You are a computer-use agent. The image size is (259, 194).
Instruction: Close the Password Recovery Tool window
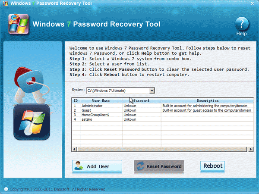(253, 3)
